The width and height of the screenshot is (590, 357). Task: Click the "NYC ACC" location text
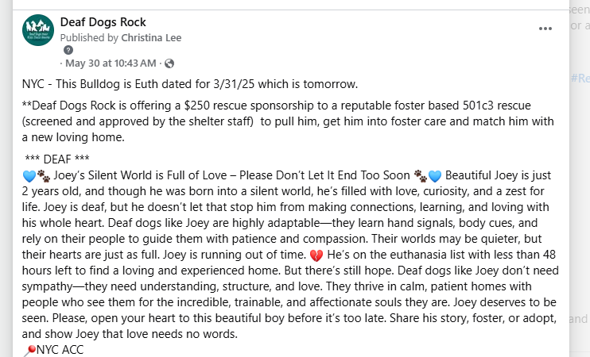(60, 350)
